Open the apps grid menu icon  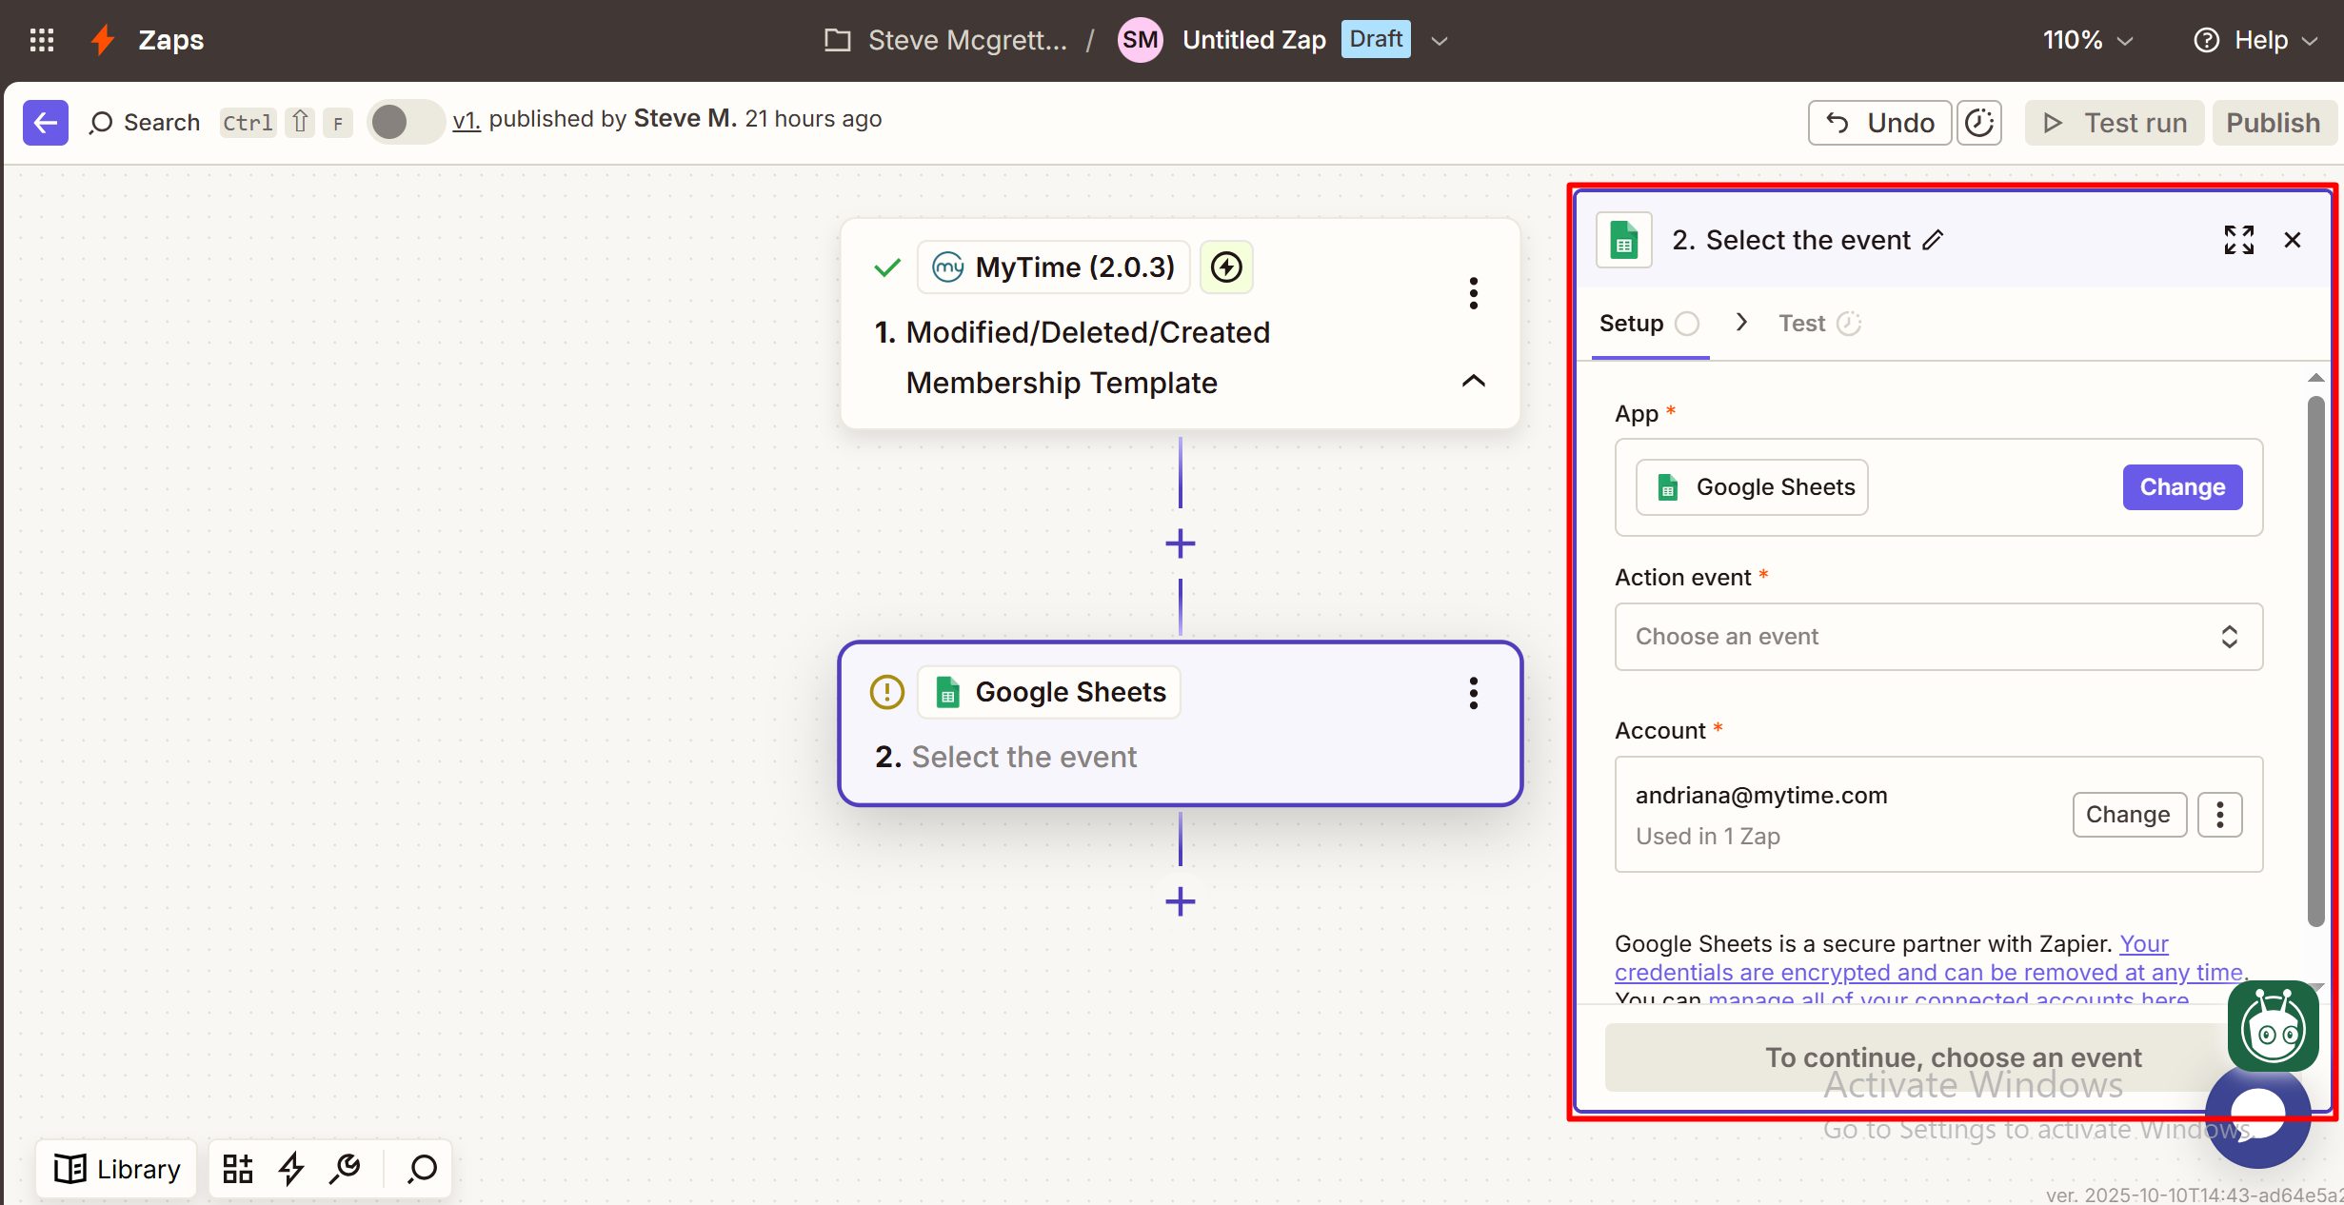(x=41, y=40)
